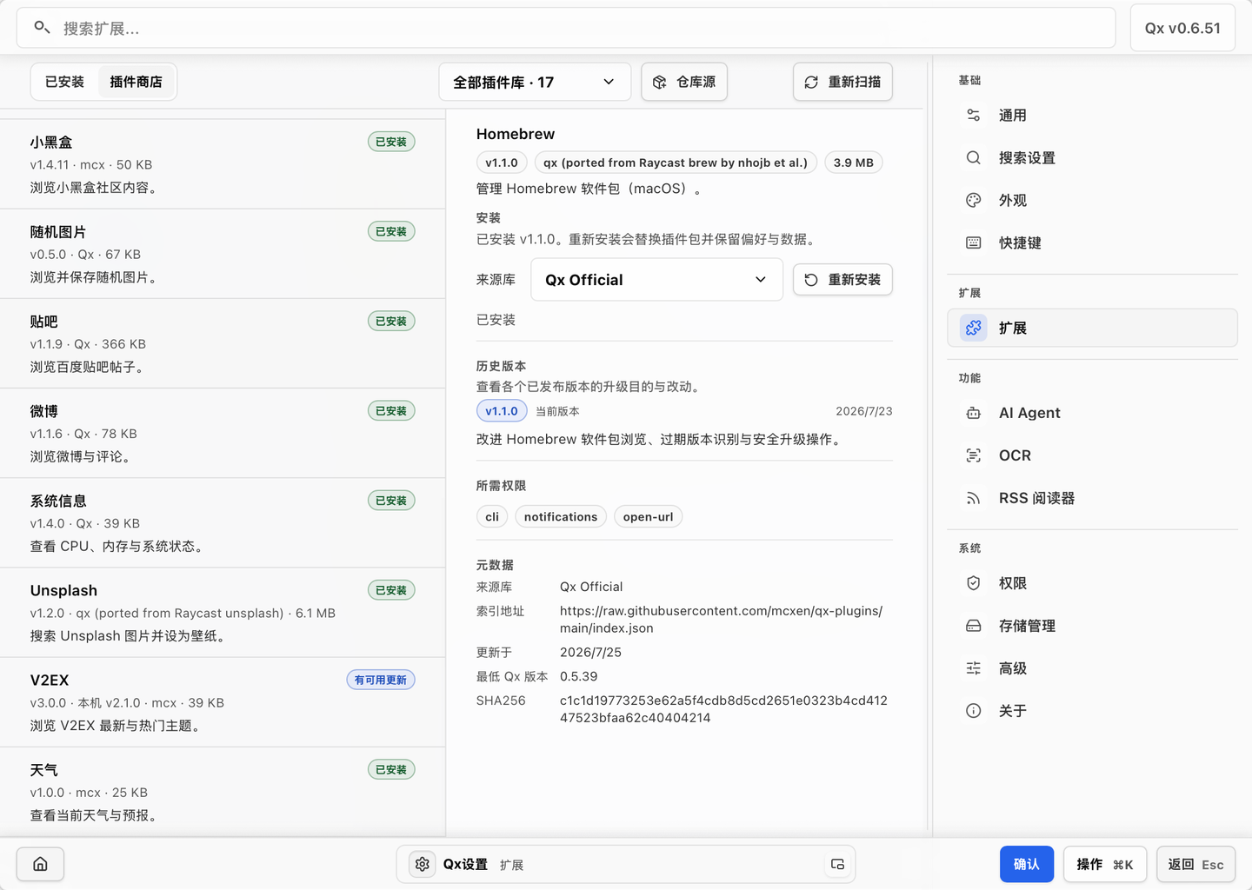This screenshot has width=1252, height=890.
Task: Click the 确认 button
Action: pos(1027,865)
